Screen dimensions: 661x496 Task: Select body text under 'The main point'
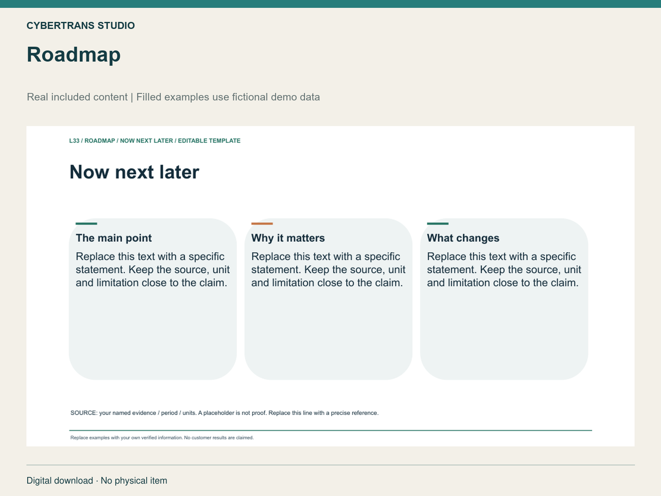point(153,269)
